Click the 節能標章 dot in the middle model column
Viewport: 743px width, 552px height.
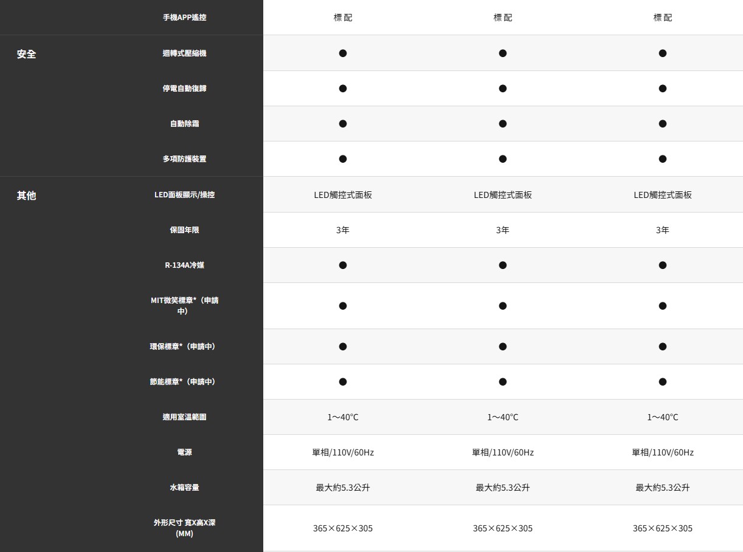(502, 382)
